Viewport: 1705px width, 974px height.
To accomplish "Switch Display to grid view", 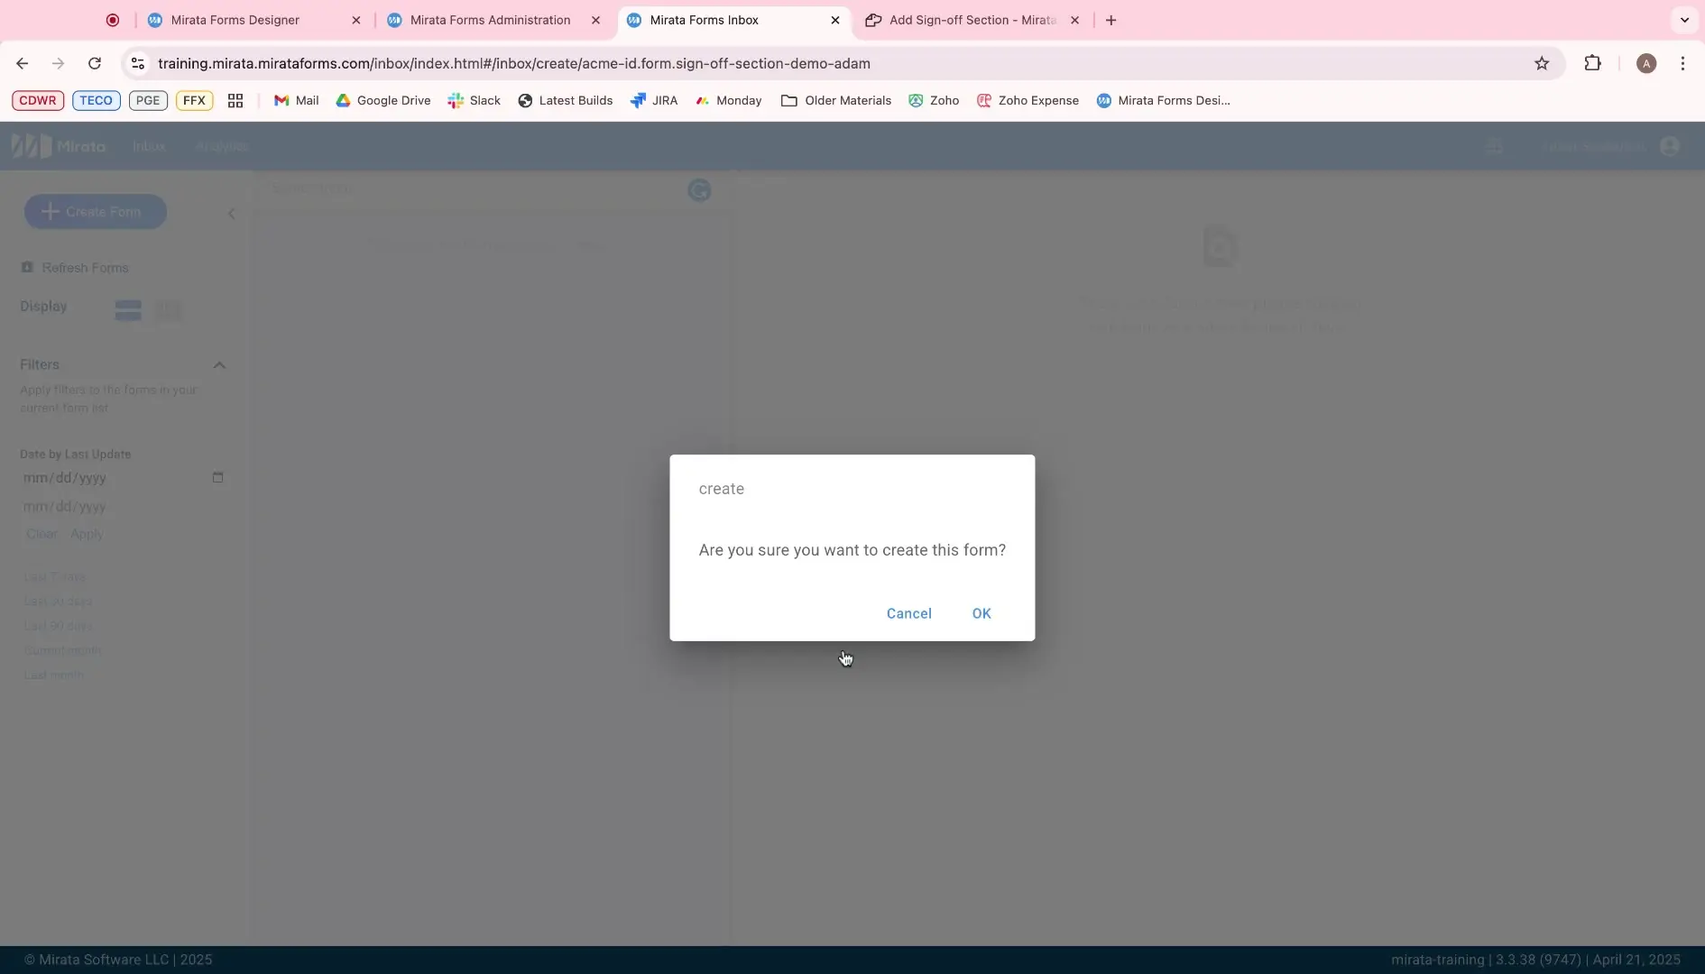I will click(x=169, y=309).
